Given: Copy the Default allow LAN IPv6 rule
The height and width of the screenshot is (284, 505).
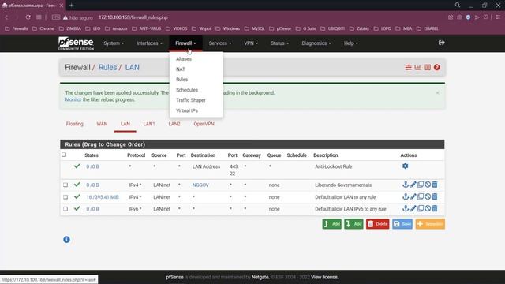Looking at the screenshot, I should [421, 208].
